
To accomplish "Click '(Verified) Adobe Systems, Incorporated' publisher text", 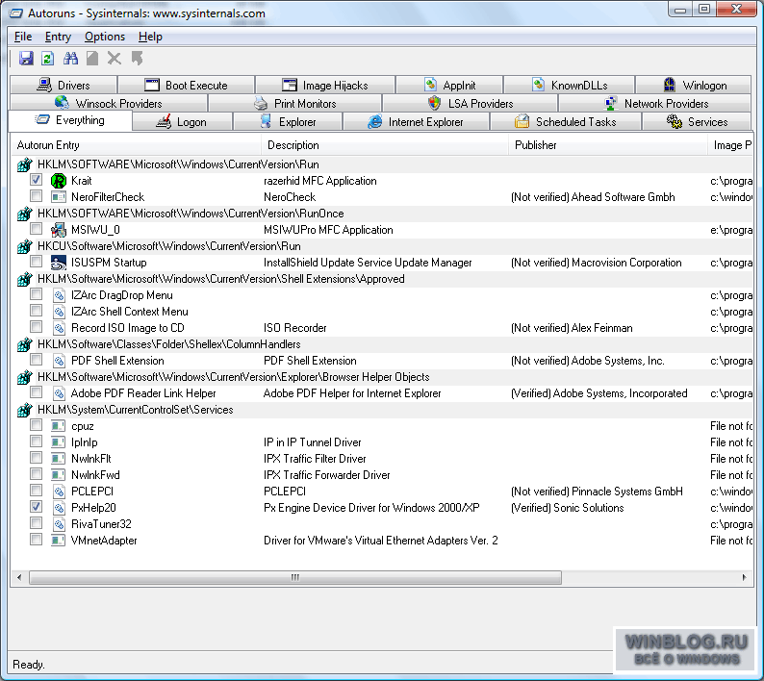I will tap(598, 393).
